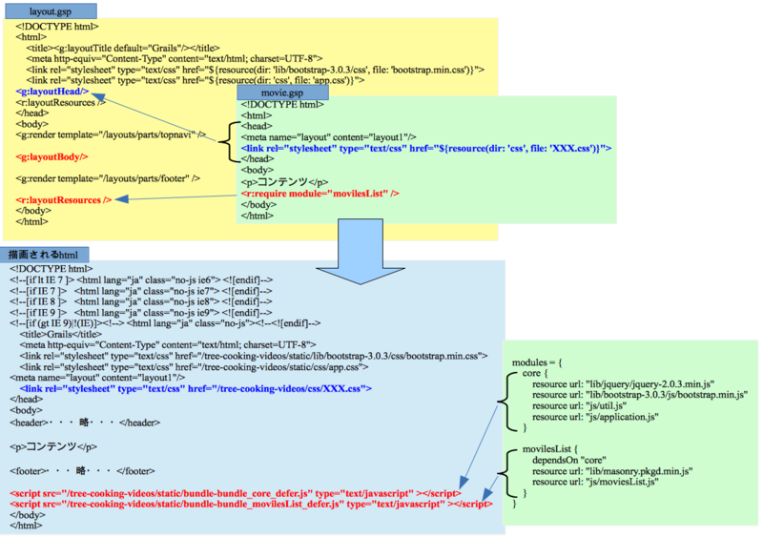The image size is (763, 537).
Task: Click the "core {" module line
Action: point(535,373)
